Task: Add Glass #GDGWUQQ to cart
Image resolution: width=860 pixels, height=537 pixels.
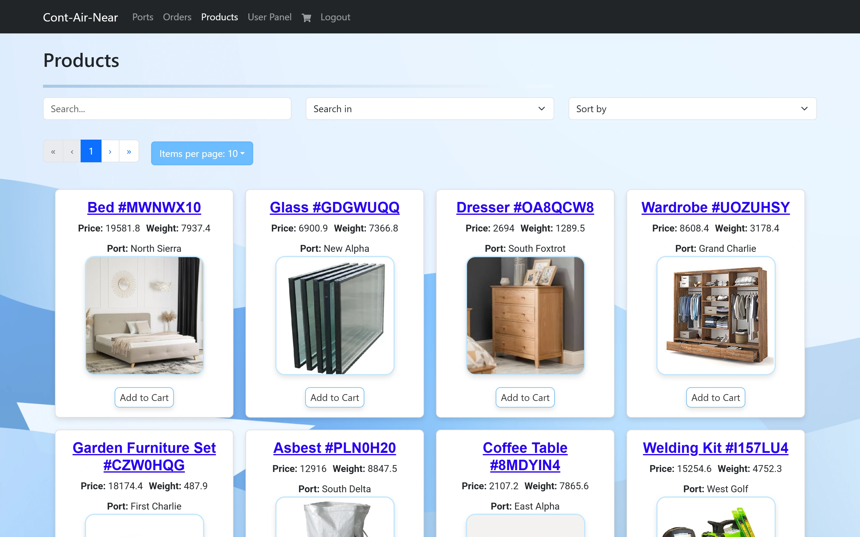Action: pyautogui.click(x=334, y=397)
